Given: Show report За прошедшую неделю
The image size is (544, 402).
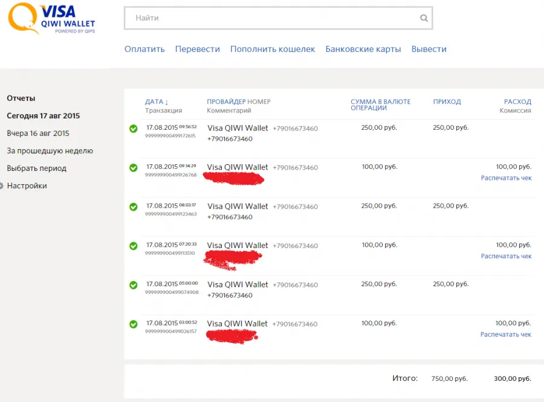Looking at the screenshot, I should (50, 151).
